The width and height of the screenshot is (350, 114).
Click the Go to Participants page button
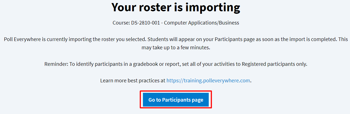click(176, 100)
